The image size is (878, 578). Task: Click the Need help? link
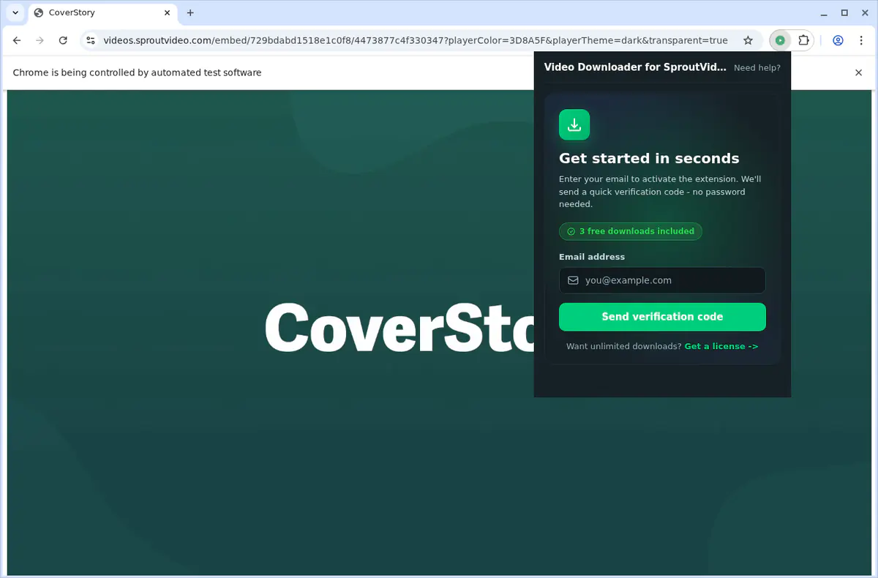coord(757,67)
